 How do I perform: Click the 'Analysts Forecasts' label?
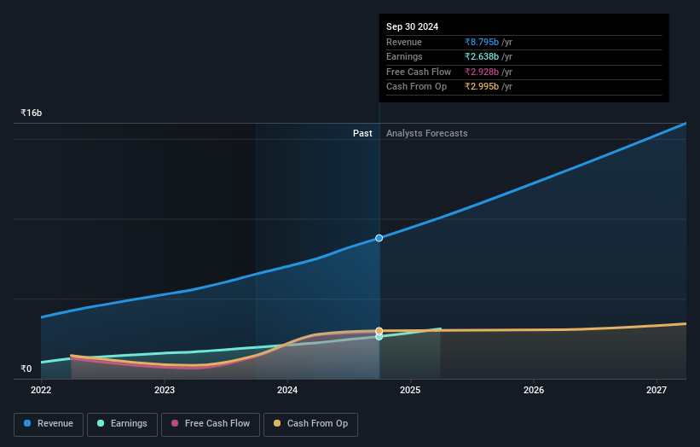(x=427, y=134)
